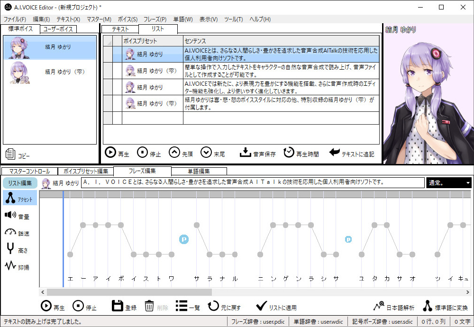Image resolution: width=474 pixels, height=327 pixels.
Task: Click 日本語解析 analysis icon
Action: (379, 306)
